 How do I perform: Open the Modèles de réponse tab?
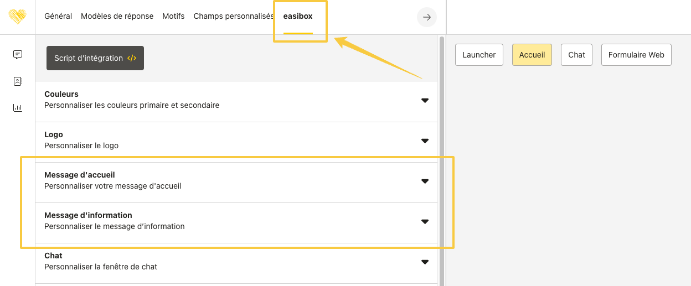pyautogui.click(x=117, y=16)
